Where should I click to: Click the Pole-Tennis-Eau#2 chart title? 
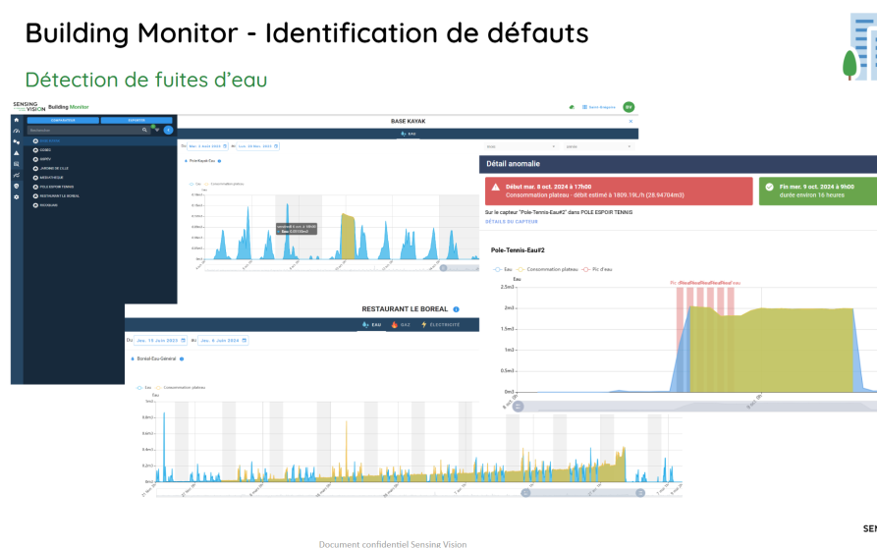(x=518, y=250)
